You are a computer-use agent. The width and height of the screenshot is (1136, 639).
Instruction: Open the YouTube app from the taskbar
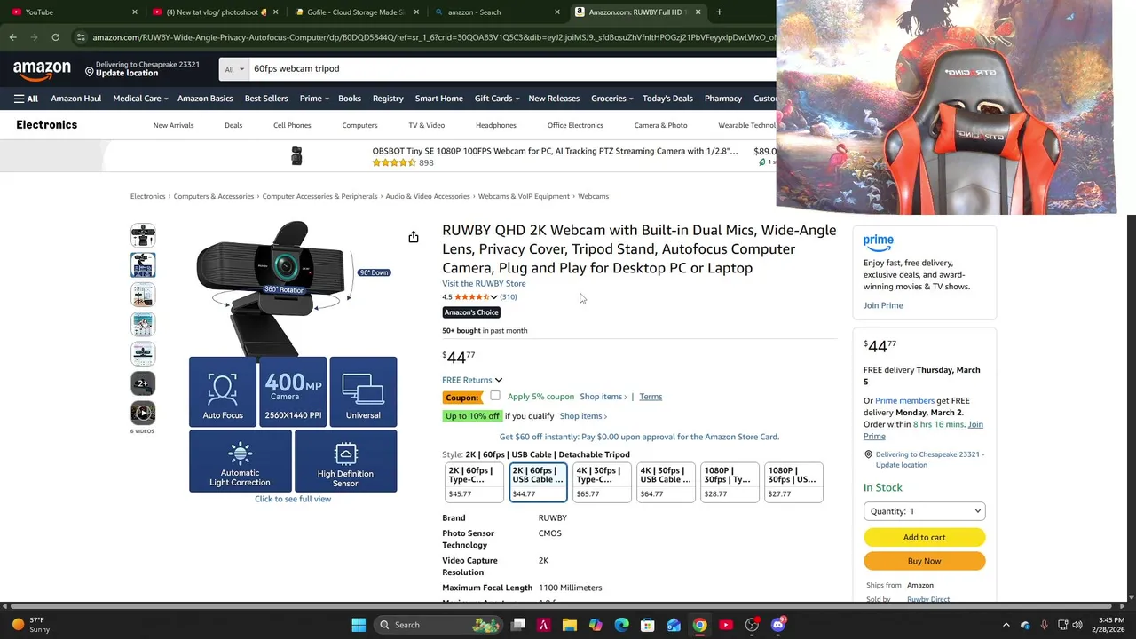[726, 625]
